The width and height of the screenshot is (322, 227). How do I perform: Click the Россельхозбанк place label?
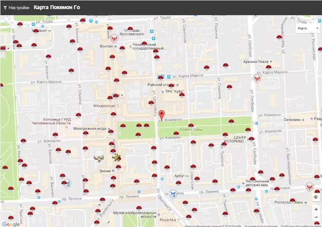(x=290, y=203)
